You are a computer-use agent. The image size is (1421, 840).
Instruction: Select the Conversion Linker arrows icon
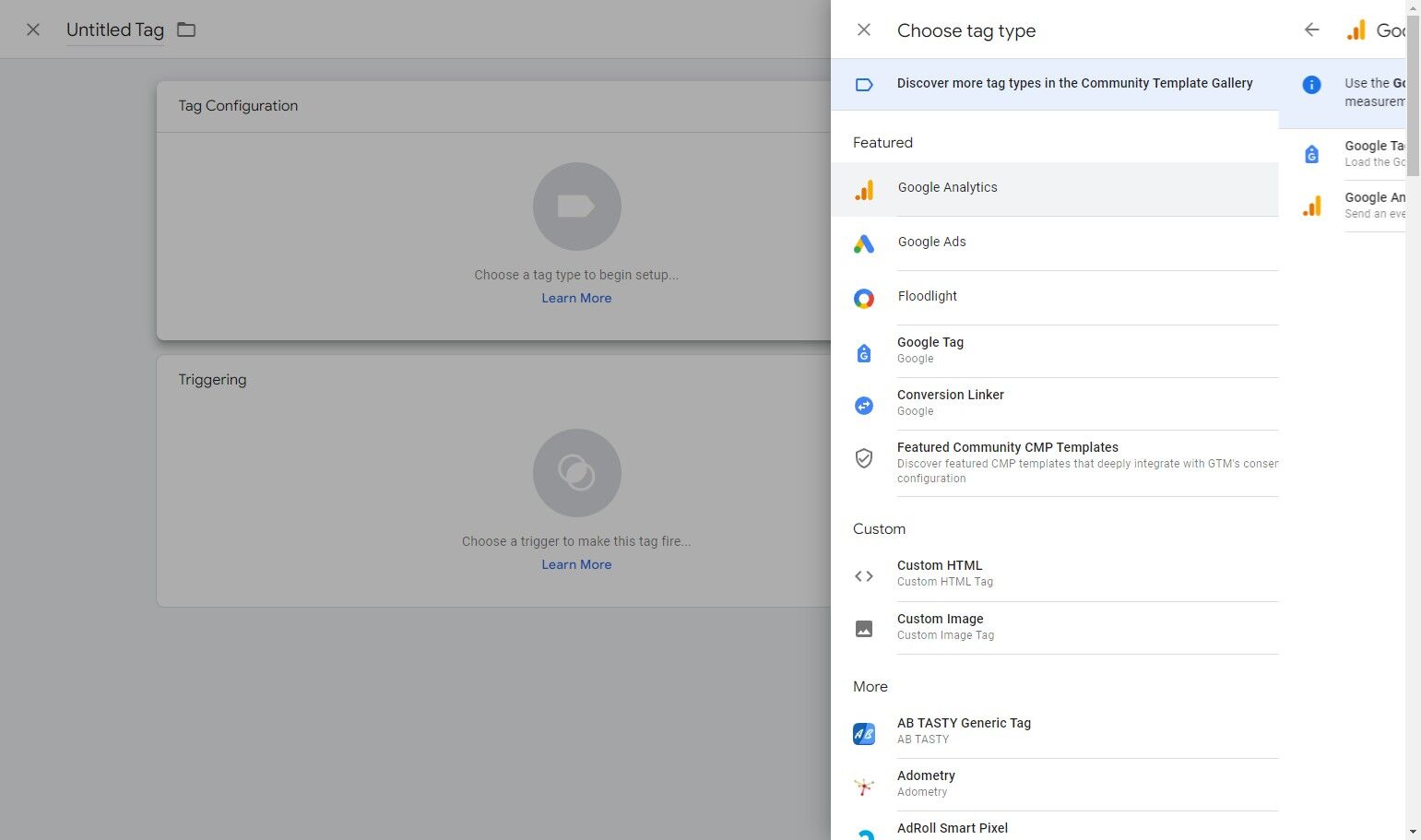point(864,405)
